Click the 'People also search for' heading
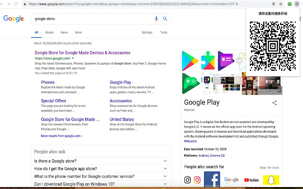 (x=204, y=167)
